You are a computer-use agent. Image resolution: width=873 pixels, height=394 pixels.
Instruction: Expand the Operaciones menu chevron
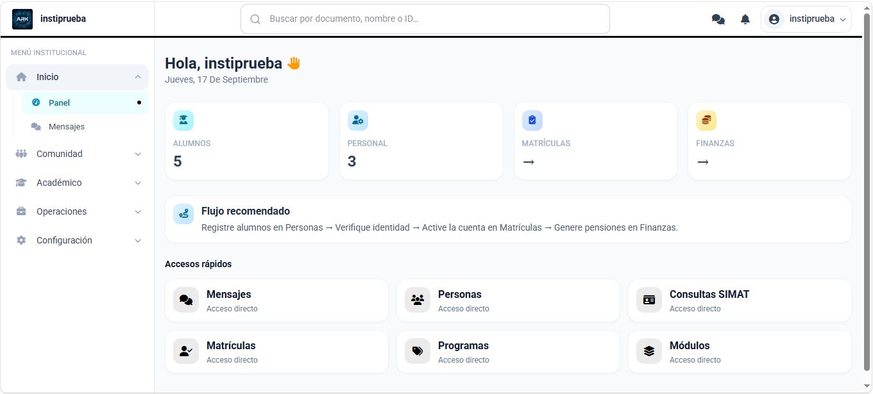point(138,211)
